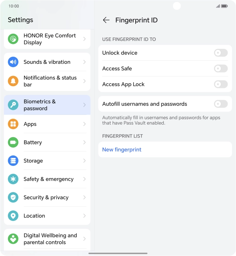Select Storage in settings list

pyautogui.click(x=47, y=161)
